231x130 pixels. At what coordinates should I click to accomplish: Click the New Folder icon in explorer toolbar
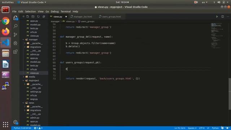33,17
